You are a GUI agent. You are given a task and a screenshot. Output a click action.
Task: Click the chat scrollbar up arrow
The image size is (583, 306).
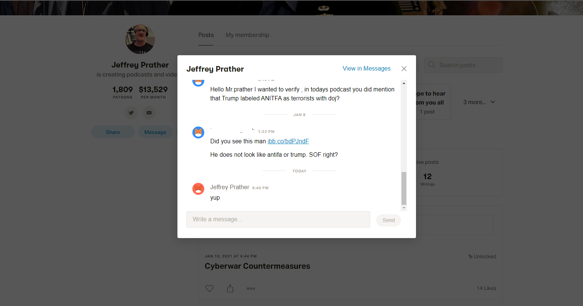pos(404,83)
